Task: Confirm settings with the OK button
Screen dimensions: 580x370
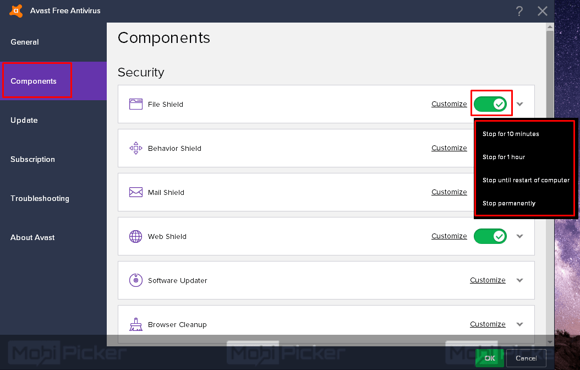Action: pos(490,358)
